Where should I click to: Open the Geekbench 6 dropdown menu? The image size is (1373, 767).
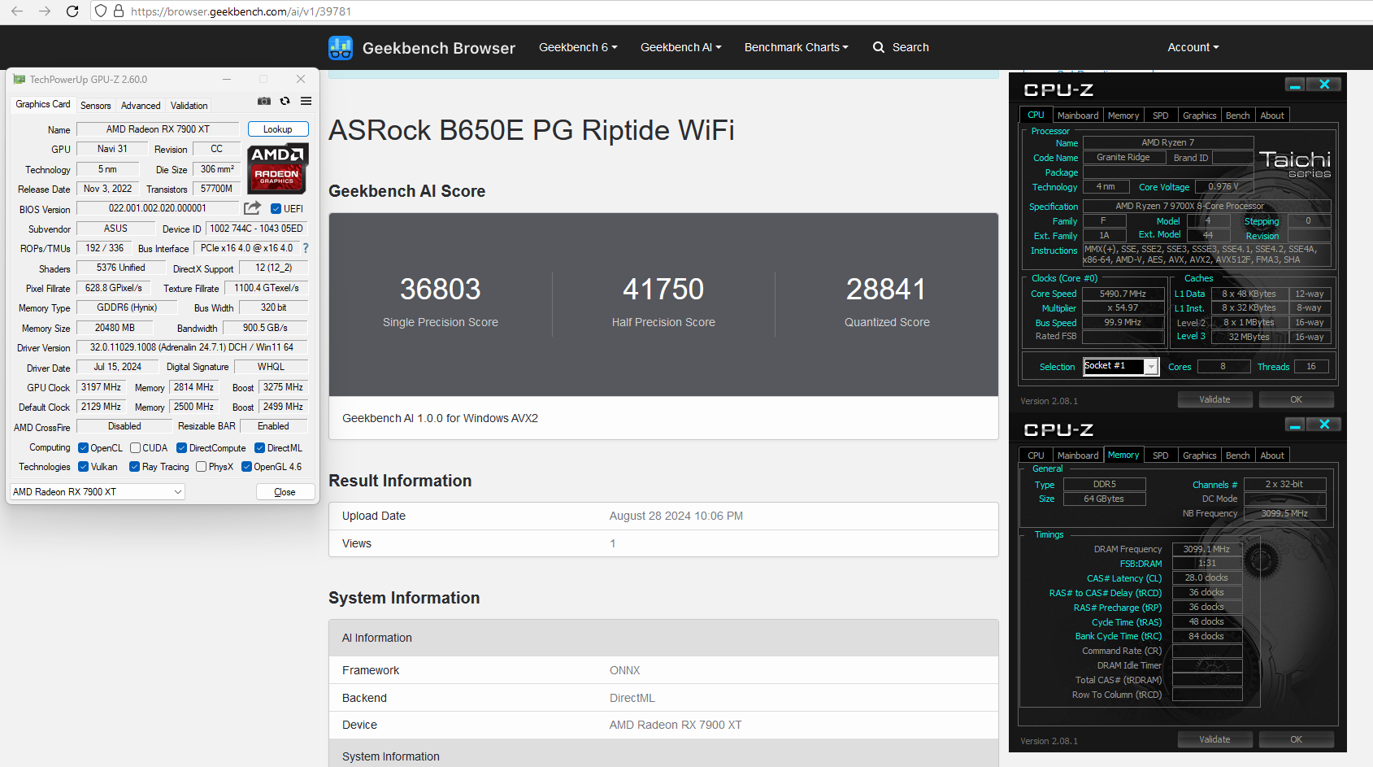coord(578,47)
